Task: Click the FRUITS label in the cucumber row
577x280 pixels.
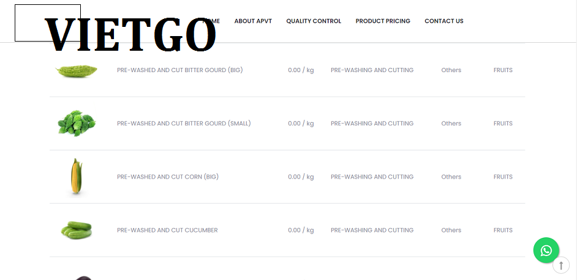Action: click(x=503, y=230)
